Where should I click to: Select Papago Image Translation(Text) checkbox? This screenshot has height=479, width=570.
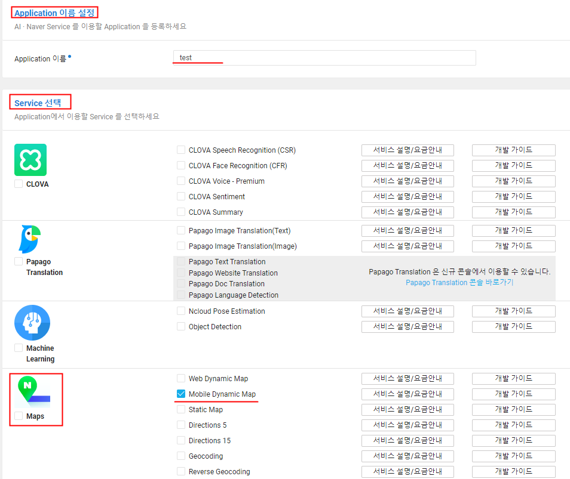181,230
